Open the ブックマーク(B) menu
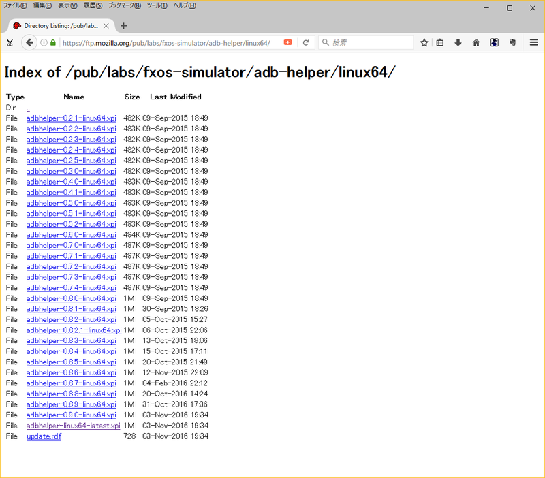The height and width of the screenshot is (478, 545). [x=125, y=5]
